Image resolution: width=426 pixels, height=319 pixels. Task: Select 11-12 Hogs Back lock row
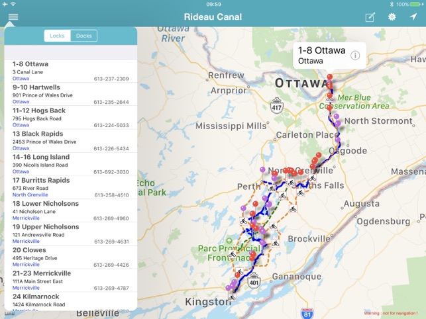click(71, 118)
